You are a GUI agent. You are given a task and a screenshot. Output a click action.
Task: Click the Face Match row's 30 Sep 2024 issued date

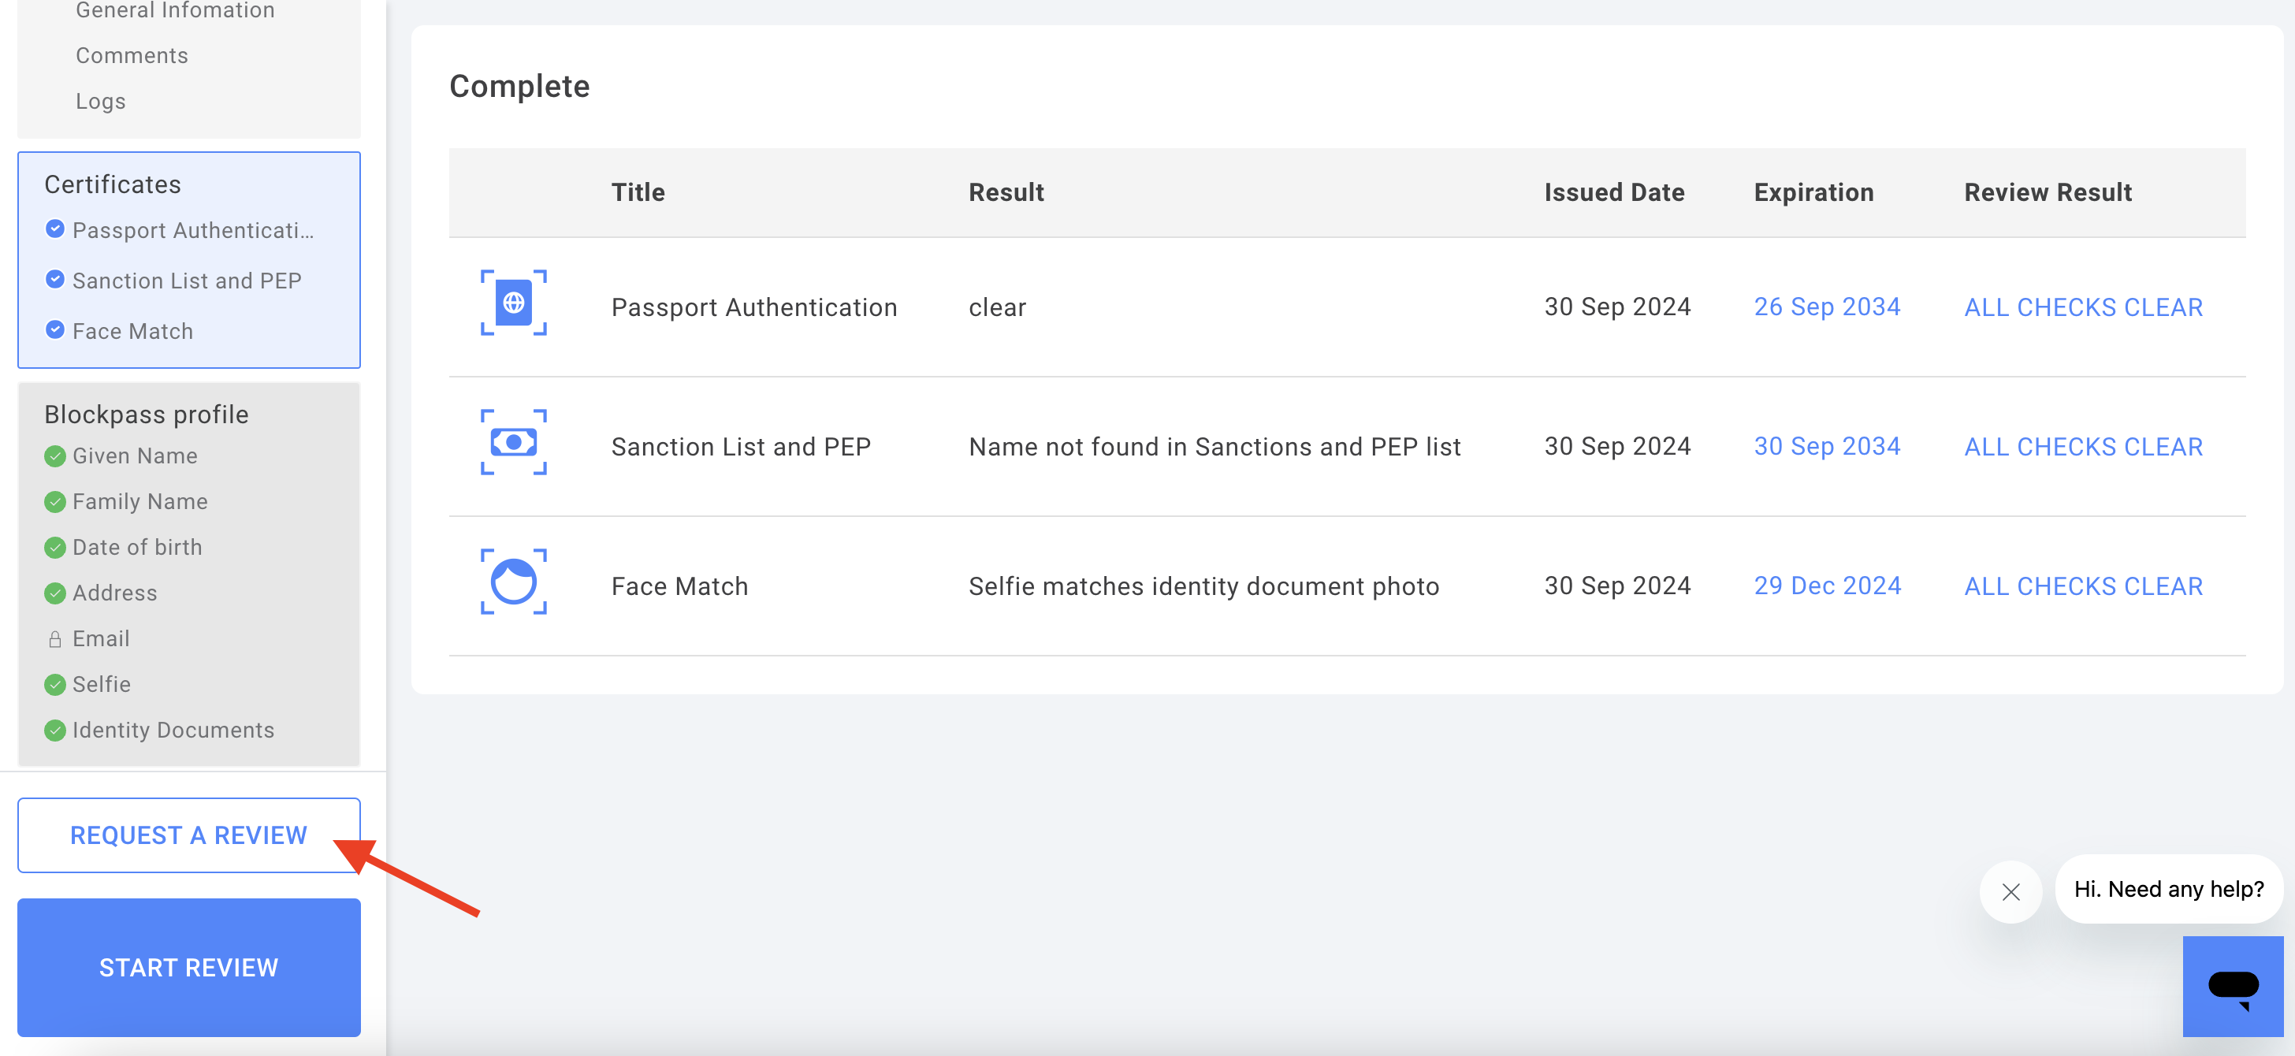(x=1617, y=586)
